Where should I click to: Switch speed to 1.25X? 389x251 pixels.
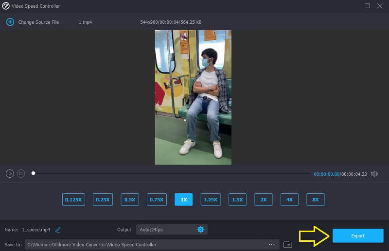211,200
